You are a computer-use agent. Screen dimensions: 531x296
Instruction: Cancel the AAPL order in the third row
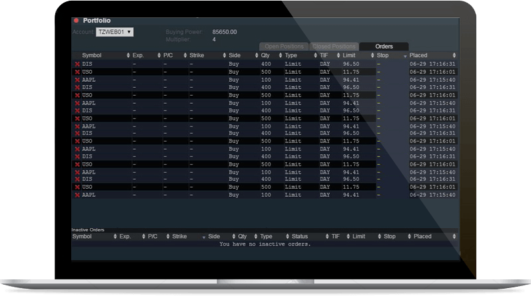(77, 80)
